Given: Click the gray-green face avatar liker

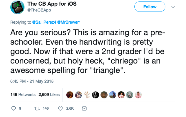Looking at the screenshot, I should pyautogui.click(x=130, y=95).
